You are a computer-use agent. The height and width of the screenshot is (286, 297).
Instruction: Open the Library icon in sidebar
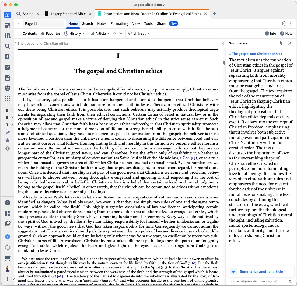pyautogui.click(x=7, y=36)
